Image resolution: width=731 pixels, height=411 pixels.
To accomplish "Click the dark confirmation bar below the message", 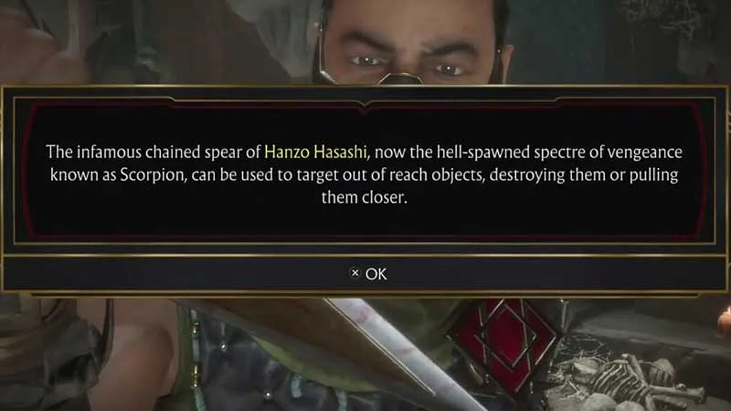I will click(x=365, y=274).
